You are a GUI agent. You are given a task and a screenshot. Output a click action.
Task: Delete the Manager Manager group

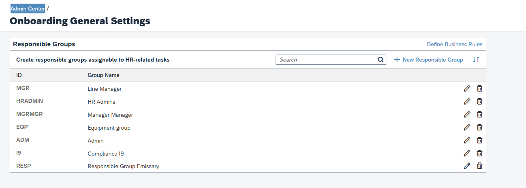(479, 115)
